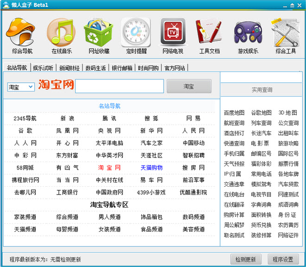Image resolution: width=306 pixels, height=267 pixels.
Task: Open the 在线翻译 link
Action: tap(234, 204)
